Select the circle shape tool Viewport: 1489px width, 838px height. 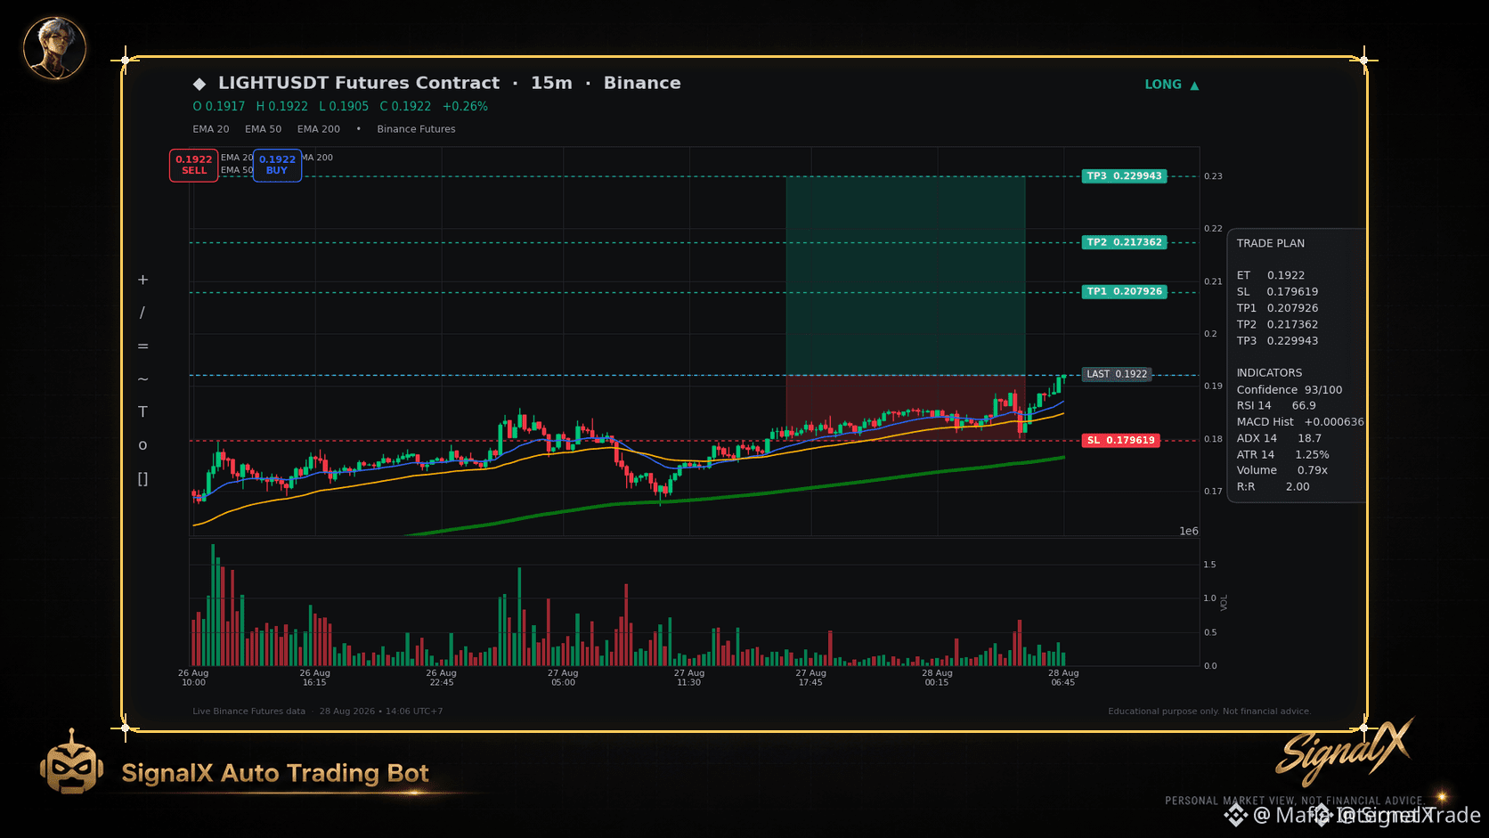pos(142,445)
